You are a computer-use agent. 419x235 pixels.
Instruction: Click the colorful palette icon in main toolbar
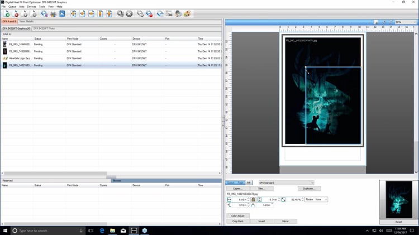187,13
